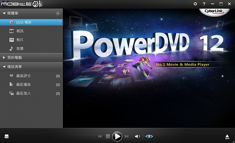Open help with the question mark icon
Image resolution: width=235 pixels, height=143 pixels.
point(204,4)
